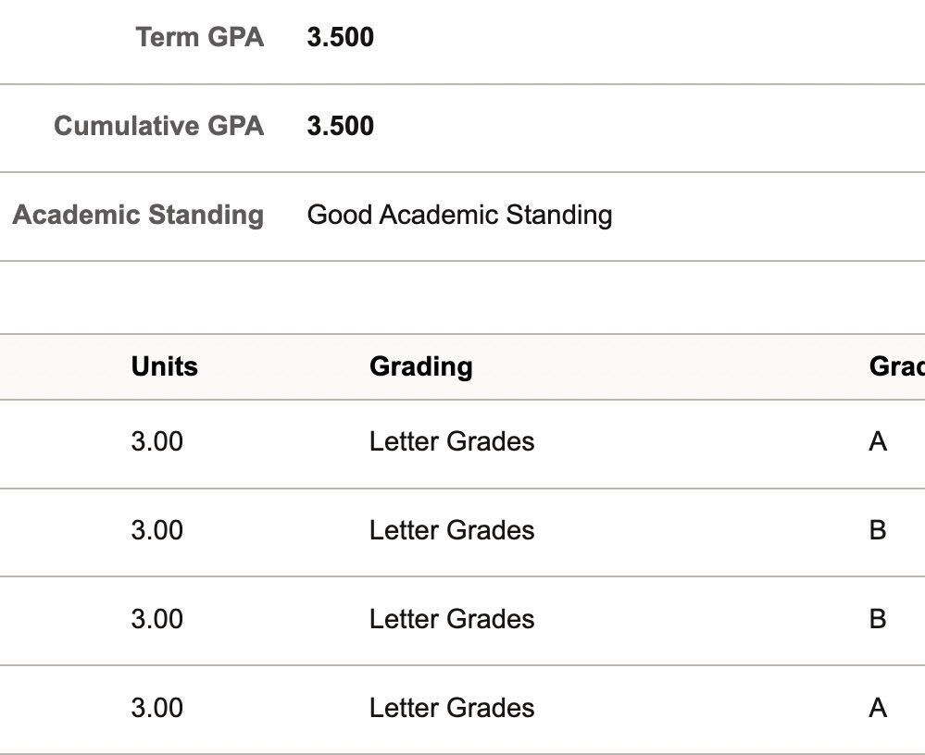
Task: Select the third row's 3.00 units cell
Action: [156, 618]
